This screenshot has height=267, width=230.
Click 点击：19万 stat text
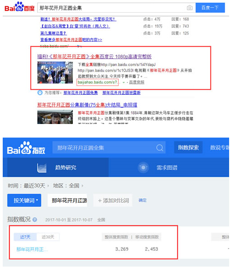(x=153, y=26)
